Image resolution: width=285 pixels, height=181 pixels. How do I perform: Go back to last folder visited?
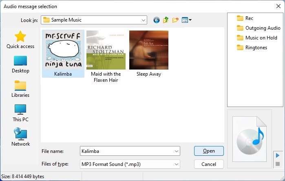(x=156, y=20)
